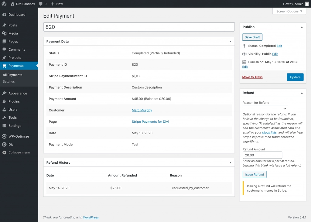The image size is (311, 222).
Task: Click the plus icon beside New
Action: (x=53, y=4)
